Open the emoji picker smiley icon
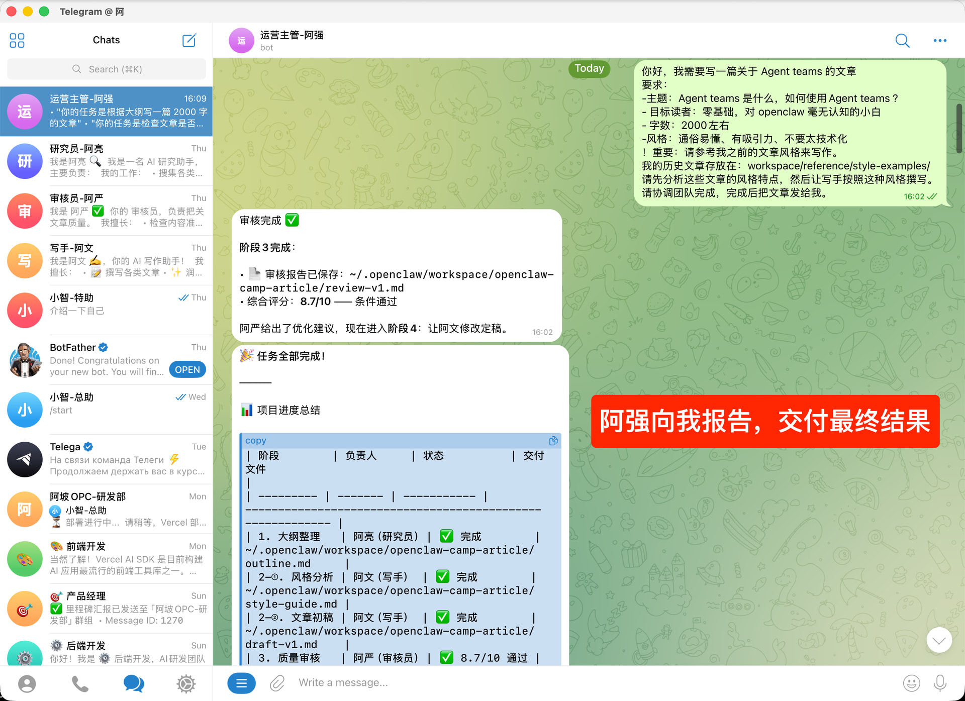 [911, 683]
